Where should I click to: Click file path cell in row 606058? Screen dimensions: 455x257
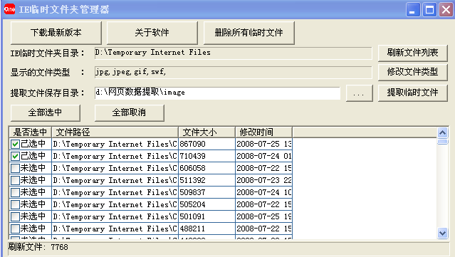click(115, 168)
